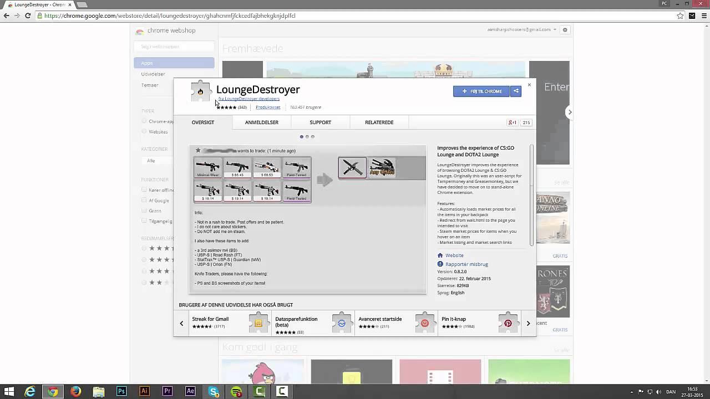Open Skype from the taskbar
Image resolution: width=710 pixels, height=399 pixels.
tap(214, 392)
